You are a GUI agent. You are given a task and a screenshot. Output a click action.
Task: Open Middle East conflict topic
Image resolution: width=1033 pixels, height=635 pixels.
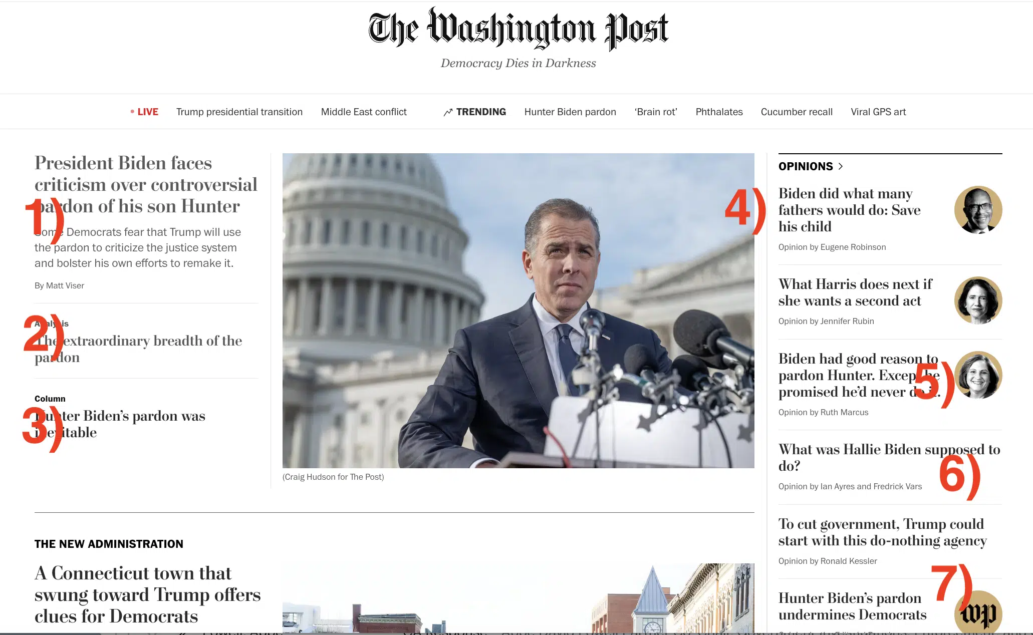tap(364, 112)
